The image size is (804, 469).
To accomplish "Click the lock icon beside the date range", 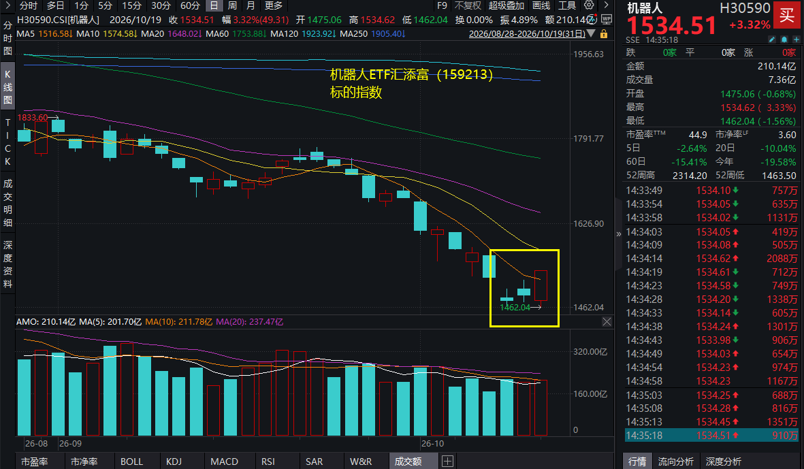I will pyautogui.click(x=604, y=34).
